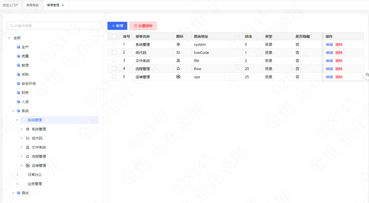Screen dimensions: 369x203
Task: Select 日常办公 in the tree
Action: tap(35, 175)
